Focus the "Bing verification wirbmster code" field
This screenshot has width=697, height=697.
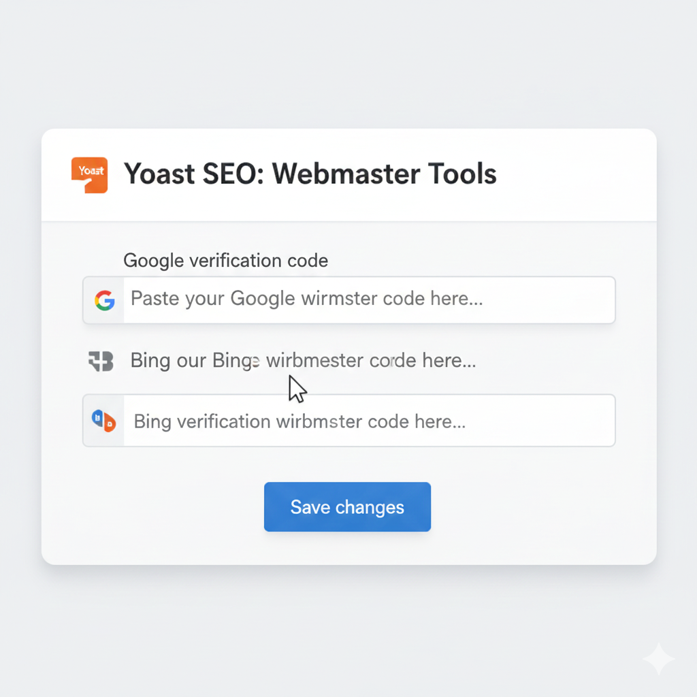pos(368,421)
